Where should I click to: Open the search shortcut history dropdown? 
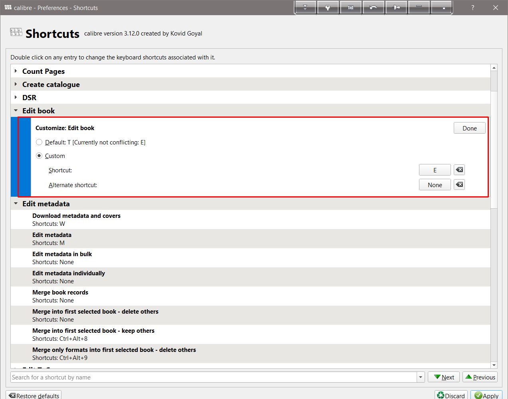(420, 377)
